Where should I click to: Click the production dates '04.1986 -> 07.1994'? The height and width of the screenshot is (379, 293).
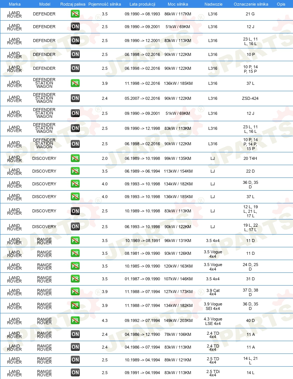(142, 347)
